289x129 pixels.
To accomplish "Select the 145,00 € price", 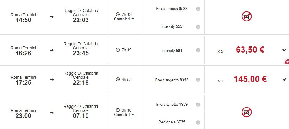I will [x=250, y=79].
